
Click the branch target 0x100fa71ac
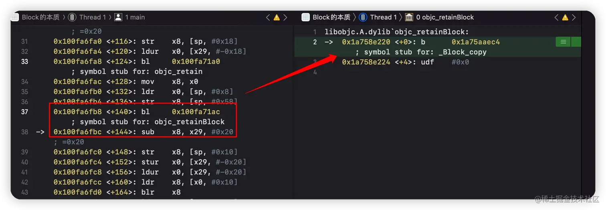pos(196,112)
